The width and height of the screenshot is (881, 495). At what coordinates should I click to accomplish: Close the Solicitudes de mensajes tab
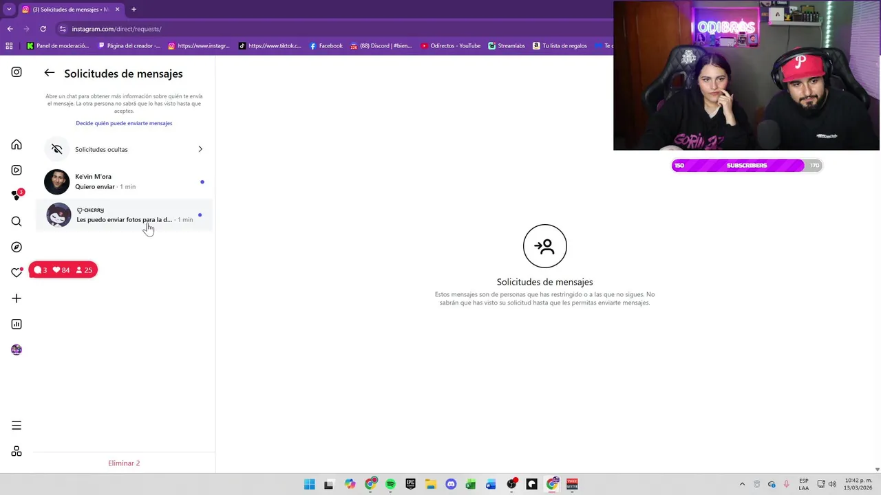(117, 10)
